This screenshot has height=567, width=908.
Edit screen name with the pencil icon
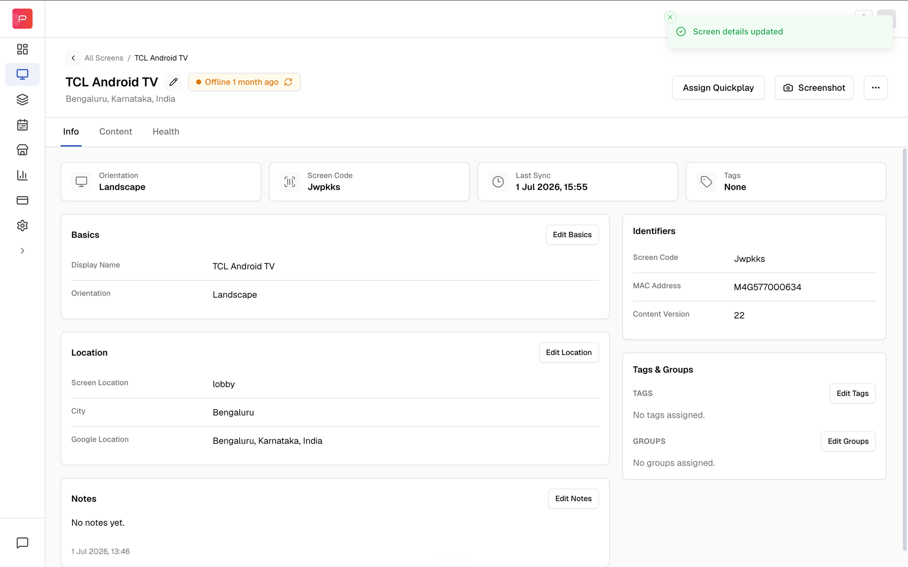[x=173, y=82]
